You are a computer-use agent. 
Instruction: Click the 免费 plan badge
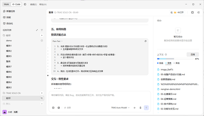click(x=16, y=112)
